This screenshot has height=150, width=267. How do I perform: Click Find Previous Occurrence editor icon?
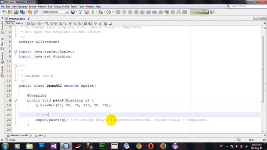click(x=51, y=23)
